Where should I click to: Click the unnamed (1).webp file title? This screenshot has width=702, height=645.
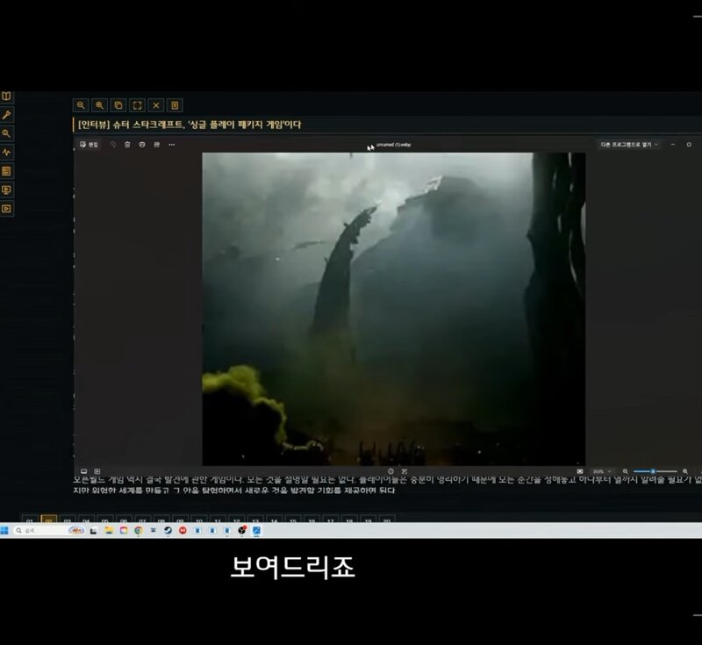tap(393, 145)
